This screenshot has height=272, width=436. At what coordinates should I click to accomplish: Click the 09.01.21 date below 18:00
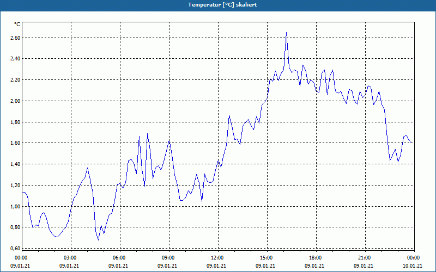click(314, 265)
